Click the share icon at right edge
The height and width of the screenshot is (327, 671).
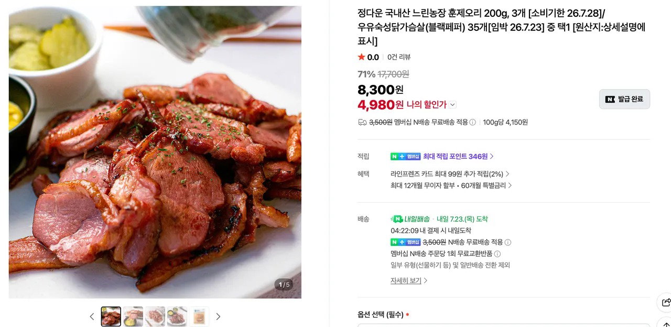click(x=666, y=302)
